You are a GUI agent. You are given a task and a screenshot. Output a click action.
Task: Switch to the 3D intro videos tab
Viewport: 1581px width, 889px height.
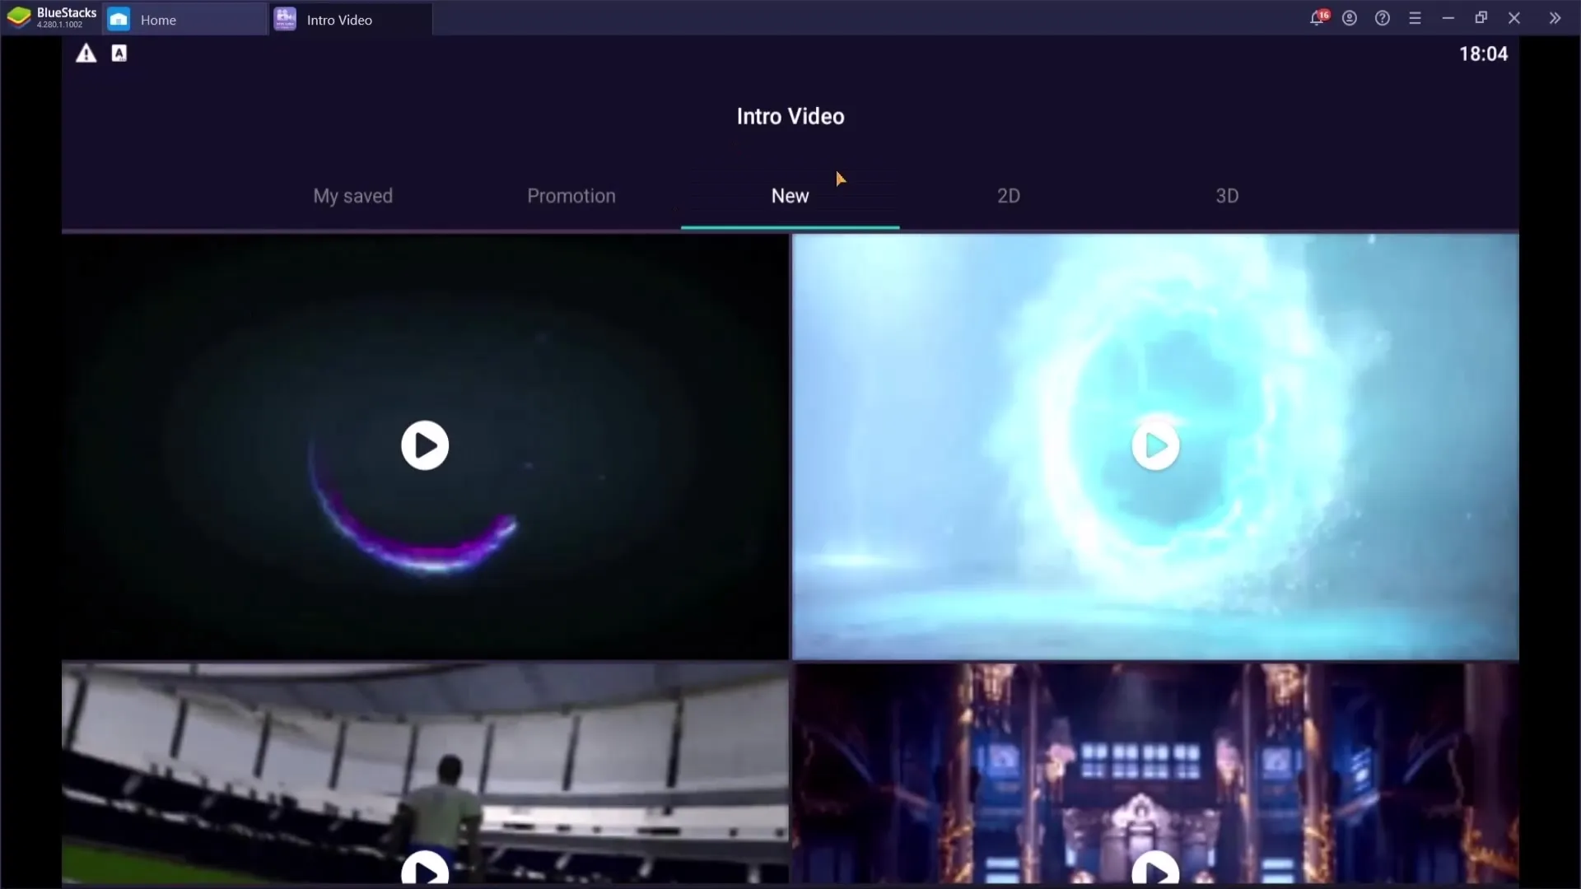[x=1226, y=195]
